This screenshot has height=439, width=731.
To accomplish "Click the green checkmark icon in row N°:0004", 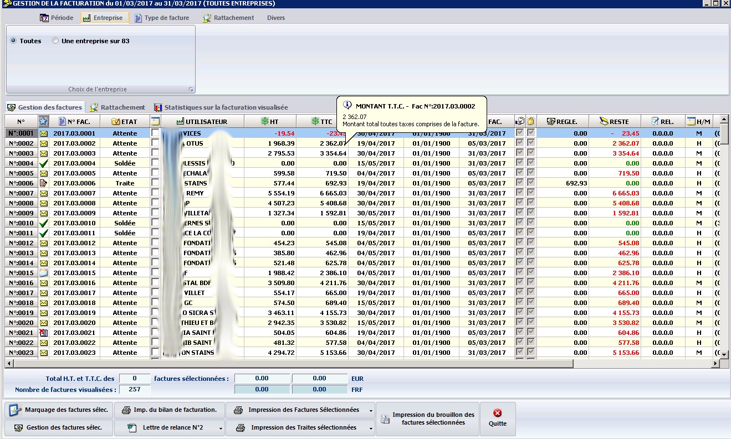I will point(44,163).
